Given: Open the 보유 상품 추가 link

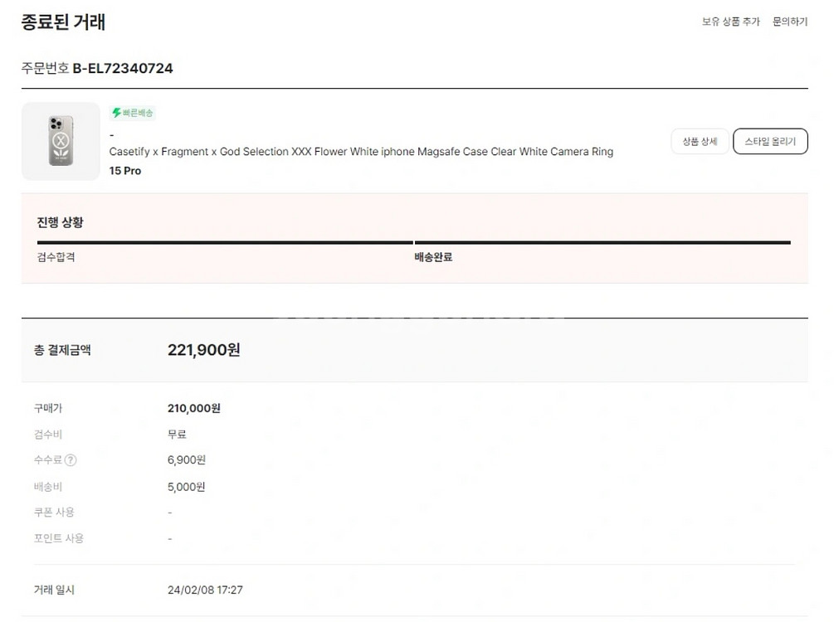Looking at the screenshot, I should (x=730, y=22).
